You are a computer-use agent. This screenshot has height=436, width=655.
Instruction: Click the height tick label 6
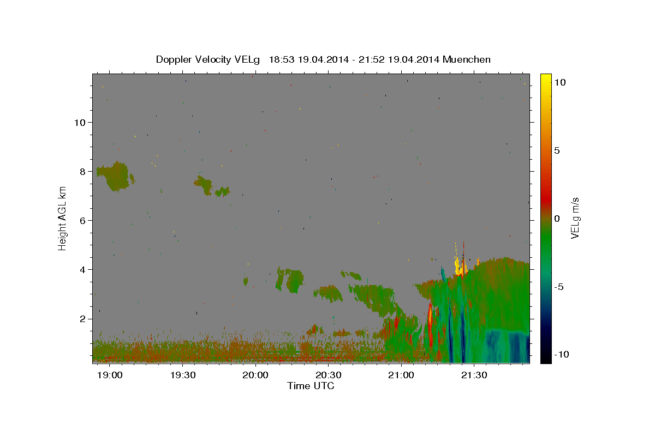click(x=83, y=221)
